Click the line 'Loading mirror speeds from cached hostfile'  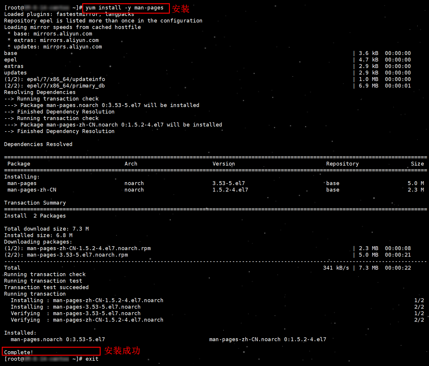(72, 27)
